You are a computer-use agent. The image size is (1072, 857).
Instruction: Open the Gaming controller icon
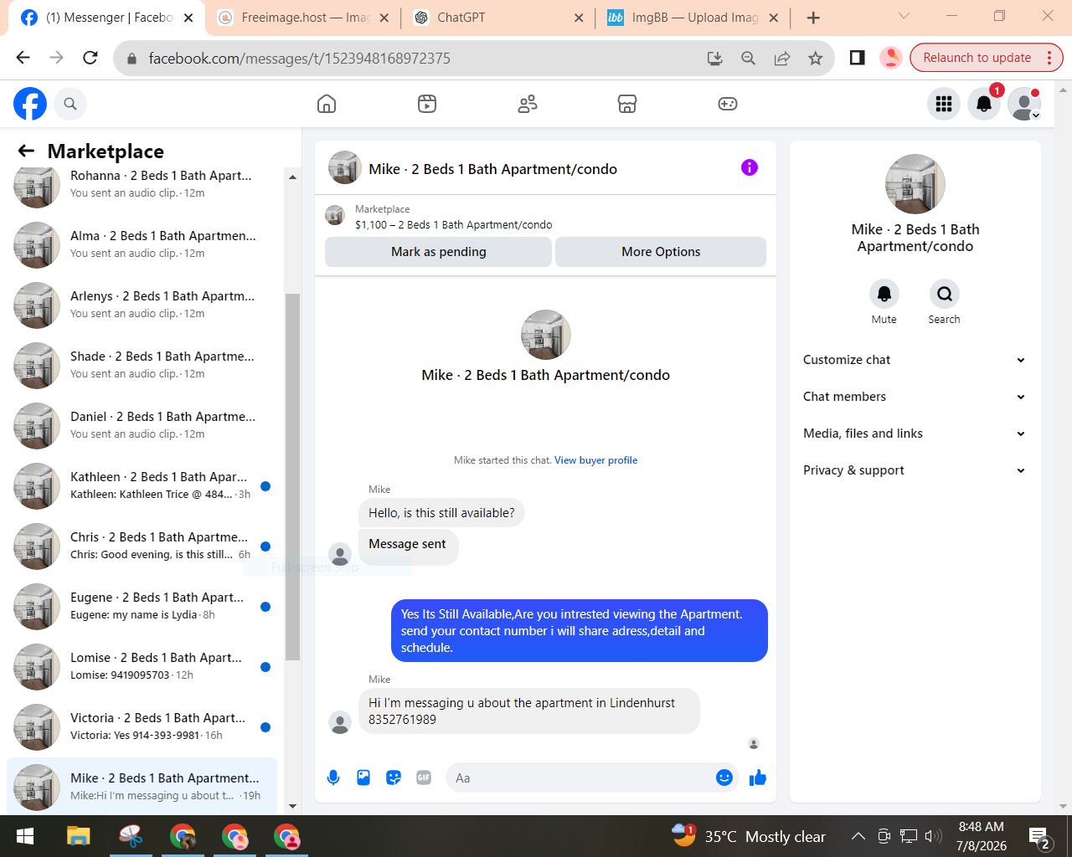tap(728, 104)
